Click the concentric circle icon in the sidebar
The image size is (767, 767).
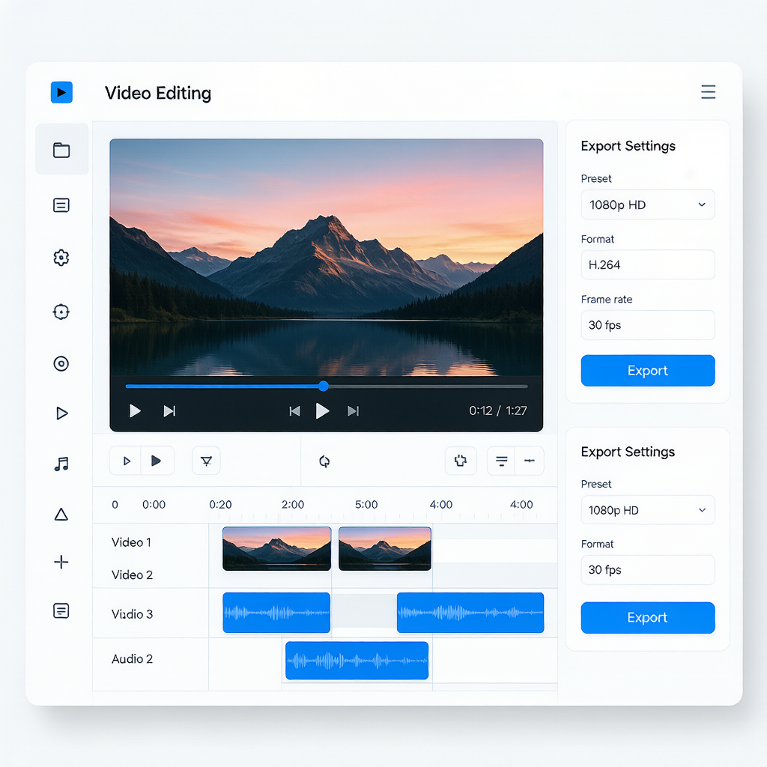pyautogui.click(x=61, y=363)
